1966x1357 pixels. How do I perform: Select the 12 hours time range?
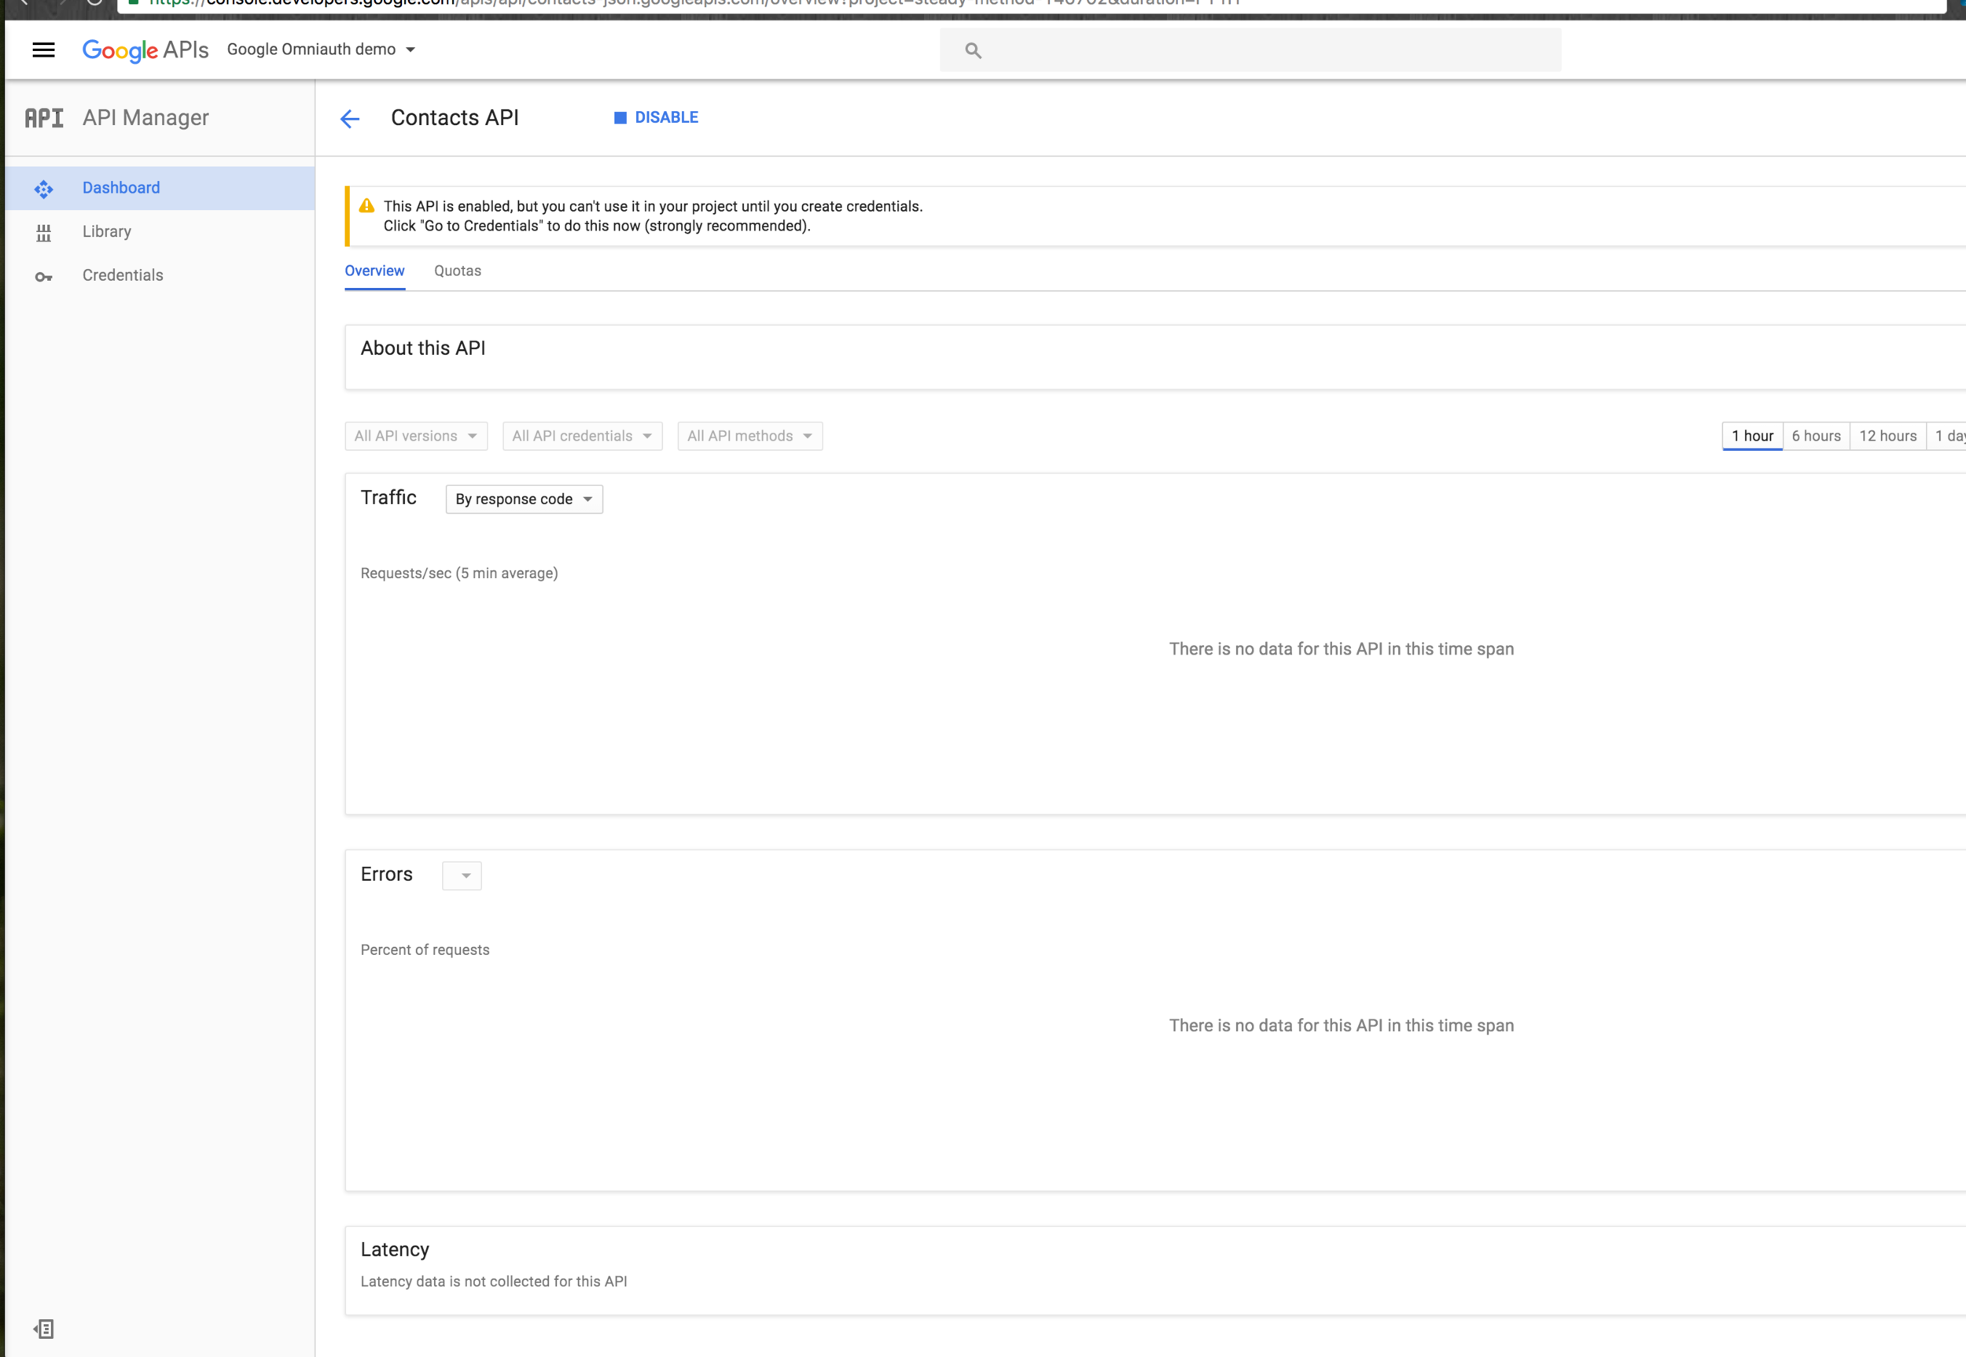pos(1888,436)
